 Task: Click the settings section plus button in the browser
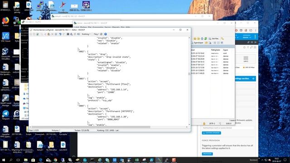[x=253, y=78]
